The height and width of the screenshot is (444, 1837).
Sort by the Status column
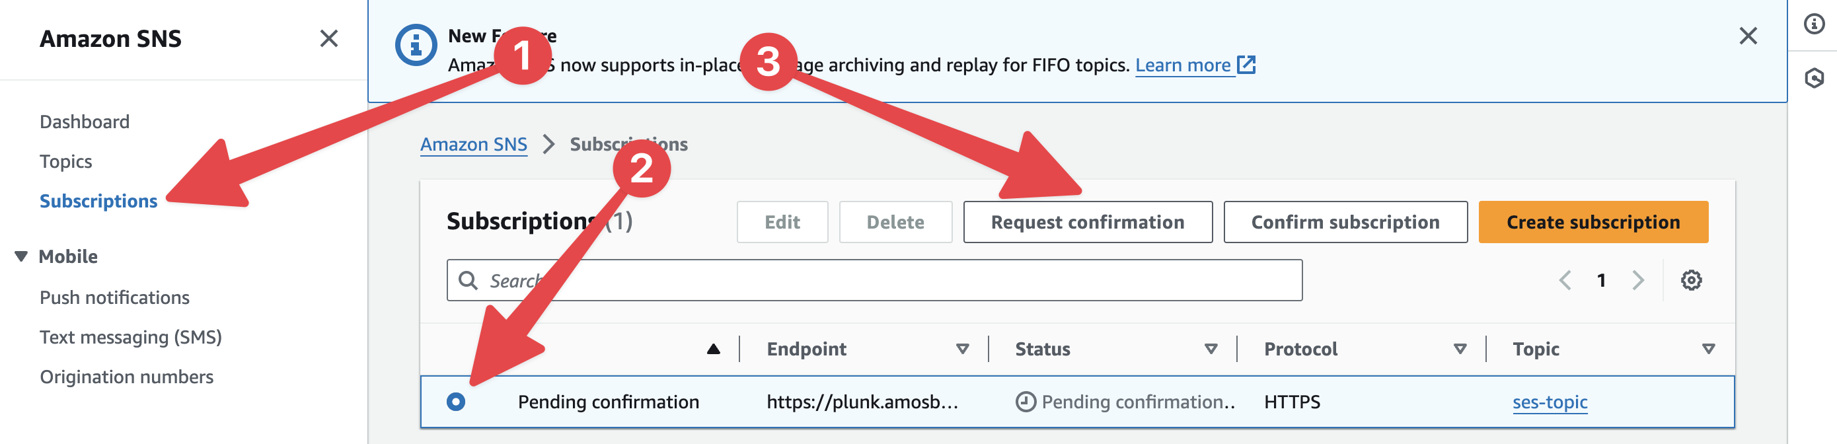[x=1210, y=350]
